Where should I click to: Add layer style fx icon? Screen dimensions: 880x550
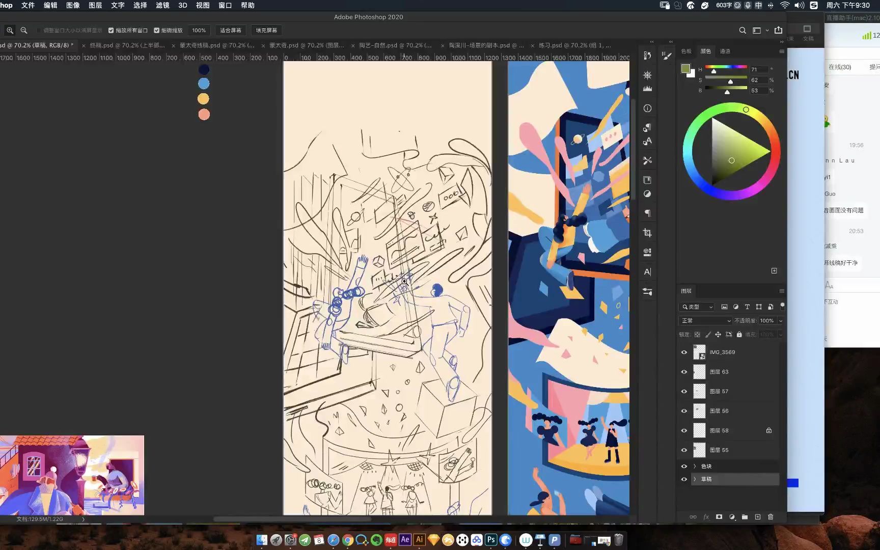pos(706,517)
